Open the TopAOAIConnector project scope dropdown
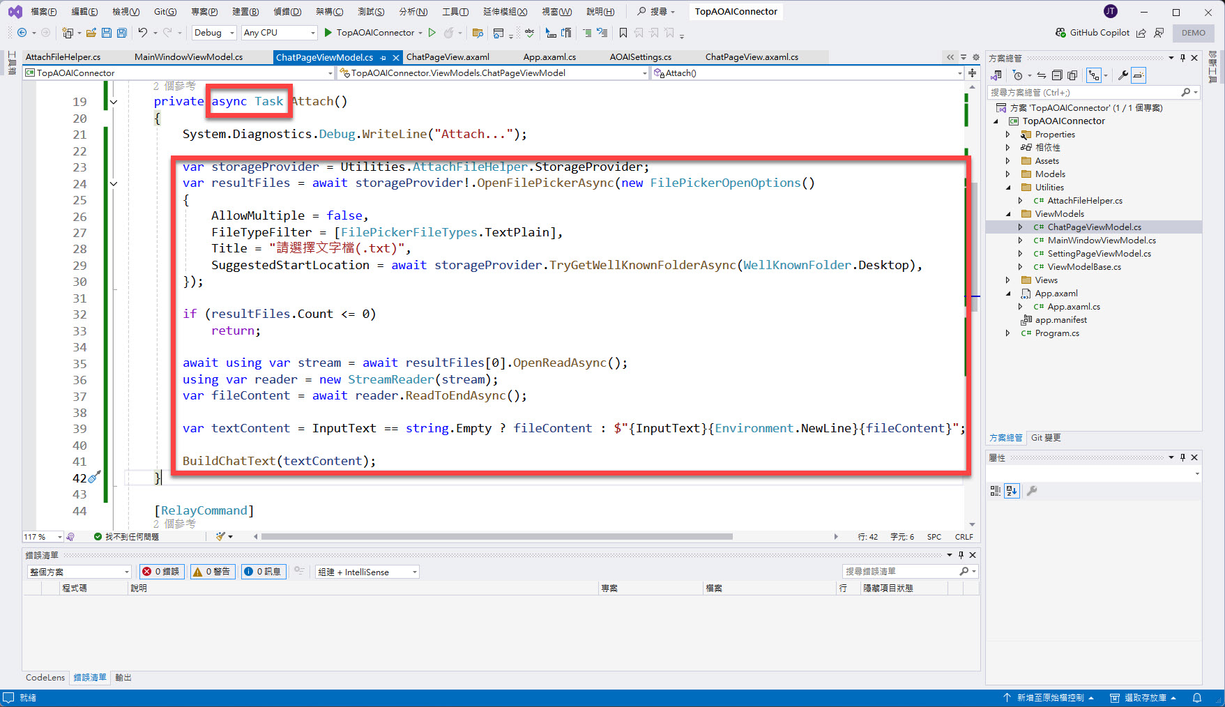 point(179,73)
